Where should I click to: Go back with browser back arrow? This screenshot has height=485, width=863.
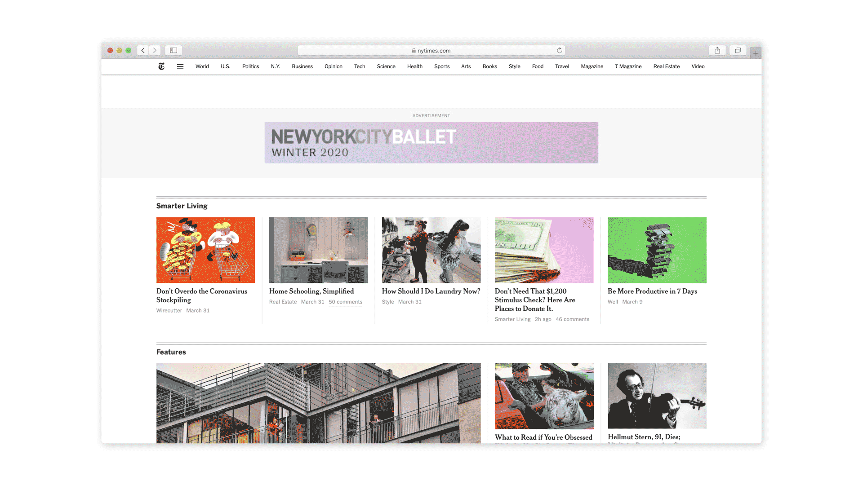pos(143,50)
